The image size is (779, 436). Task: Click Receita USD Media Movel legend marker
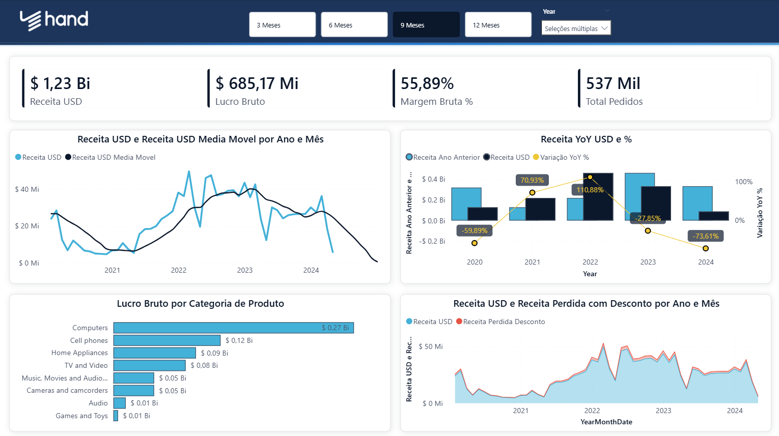68,157
